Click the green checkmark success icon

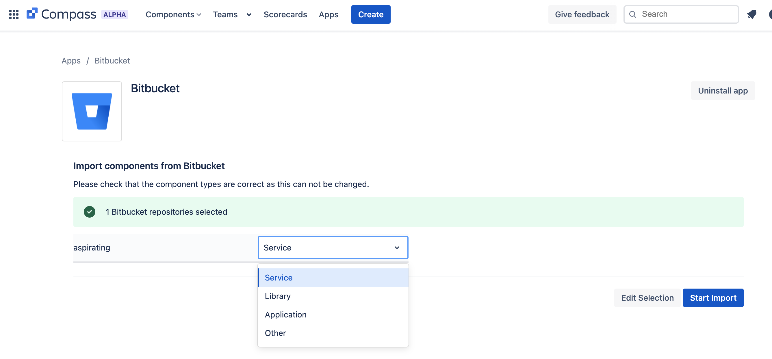[x=89, y=212]
